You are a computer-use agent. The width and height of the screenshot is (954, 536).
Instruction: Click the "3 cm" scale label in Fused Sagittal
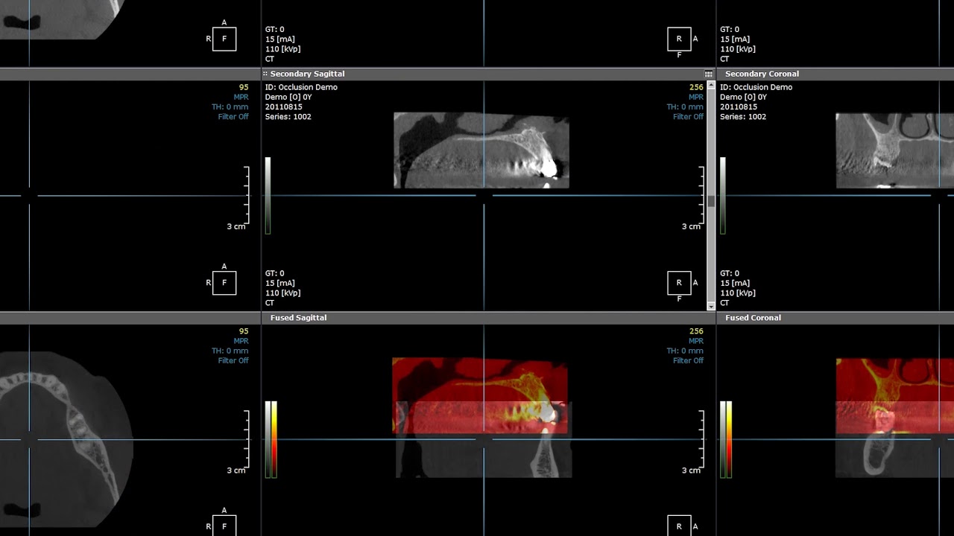pos(691,470)
